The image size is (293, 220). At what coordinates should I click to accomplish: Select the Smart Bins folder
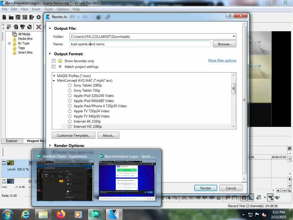25,53
